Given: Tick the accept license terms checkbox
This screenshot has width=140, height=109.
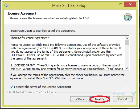Looking at the screenshot, I should coord(11,87).
